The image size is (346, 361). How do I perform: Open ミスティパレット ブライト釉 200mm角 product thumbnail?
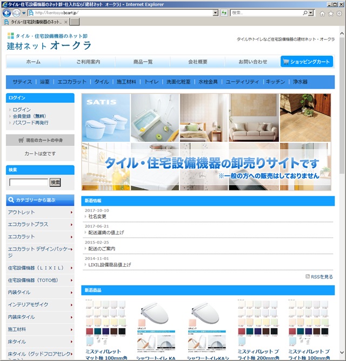pyautogui.click(x=258, y=323)
